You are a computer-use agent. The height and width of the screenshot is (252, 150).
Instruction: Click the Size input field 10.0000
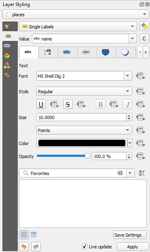[x=82, y=117]
